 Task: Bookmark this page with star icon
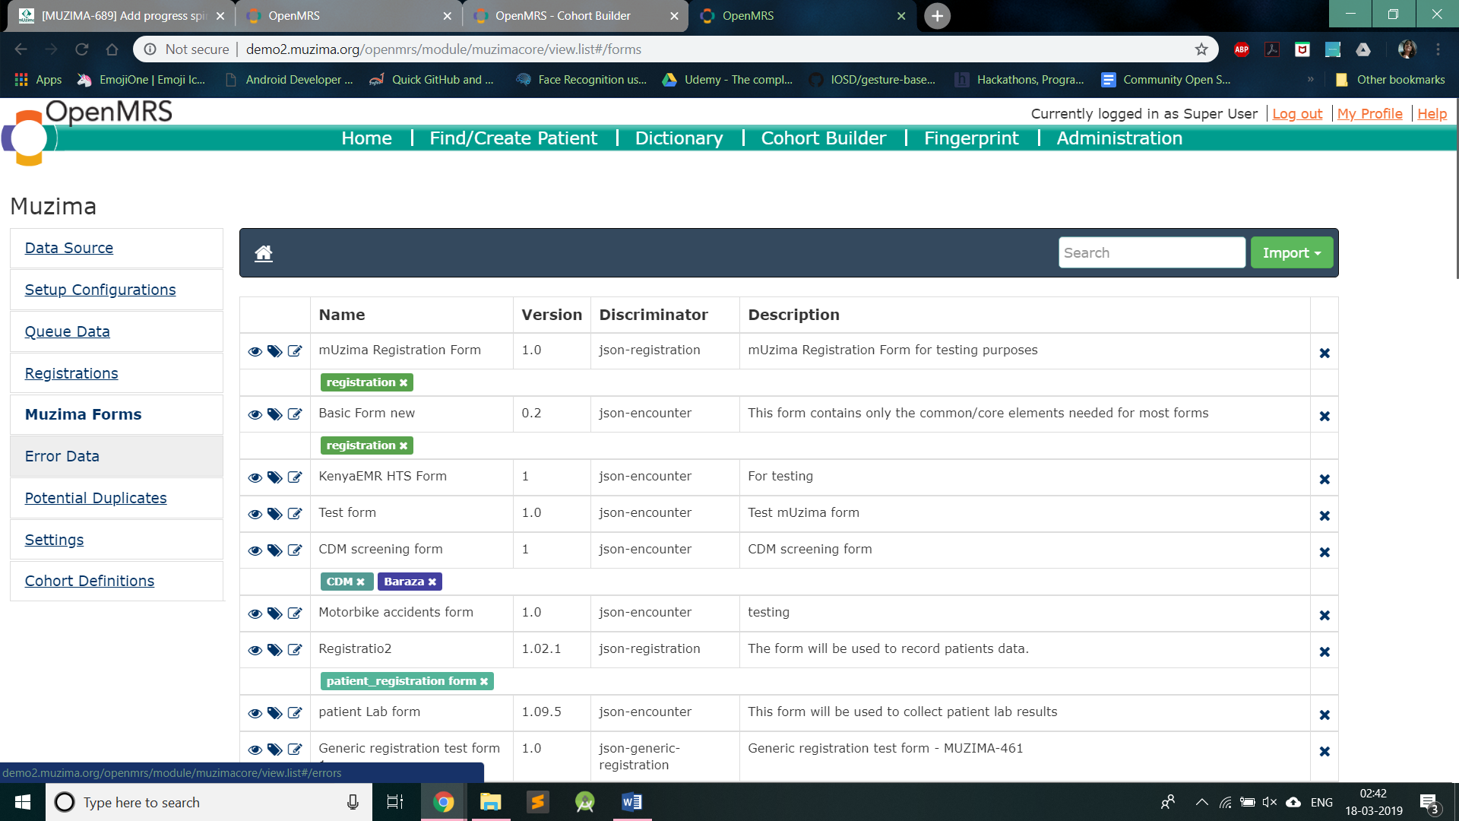1201,49
